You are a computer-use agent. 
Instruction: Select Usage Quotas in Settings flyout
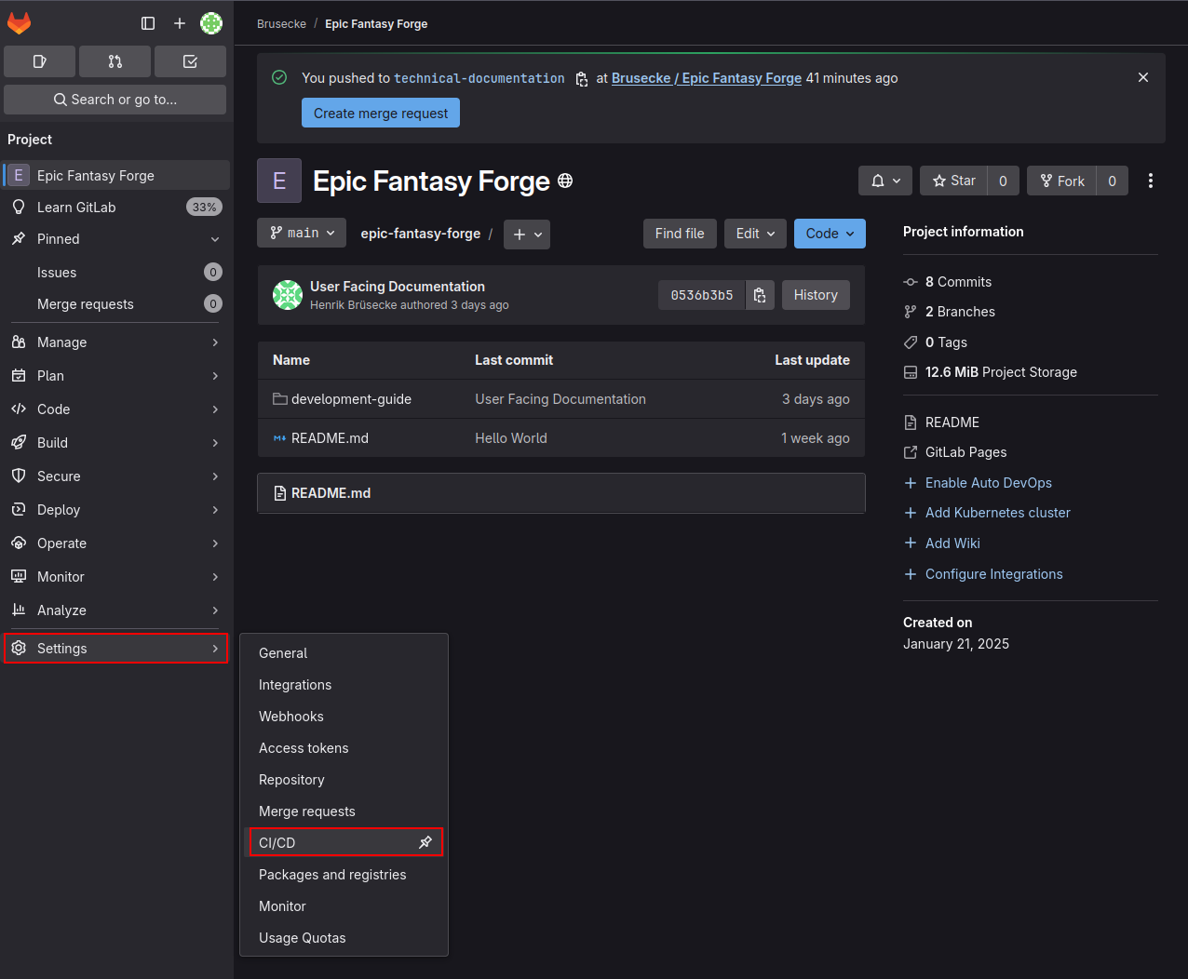344,938
